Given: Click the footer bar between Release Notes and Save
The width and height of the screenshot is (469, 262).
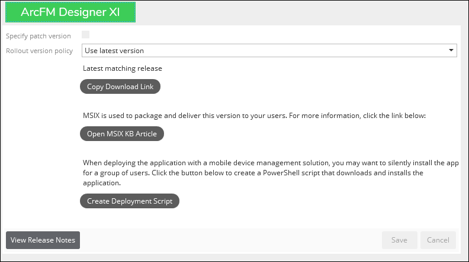Looking at the screenshot, I should pyautogui.click(x=230, y=240).
